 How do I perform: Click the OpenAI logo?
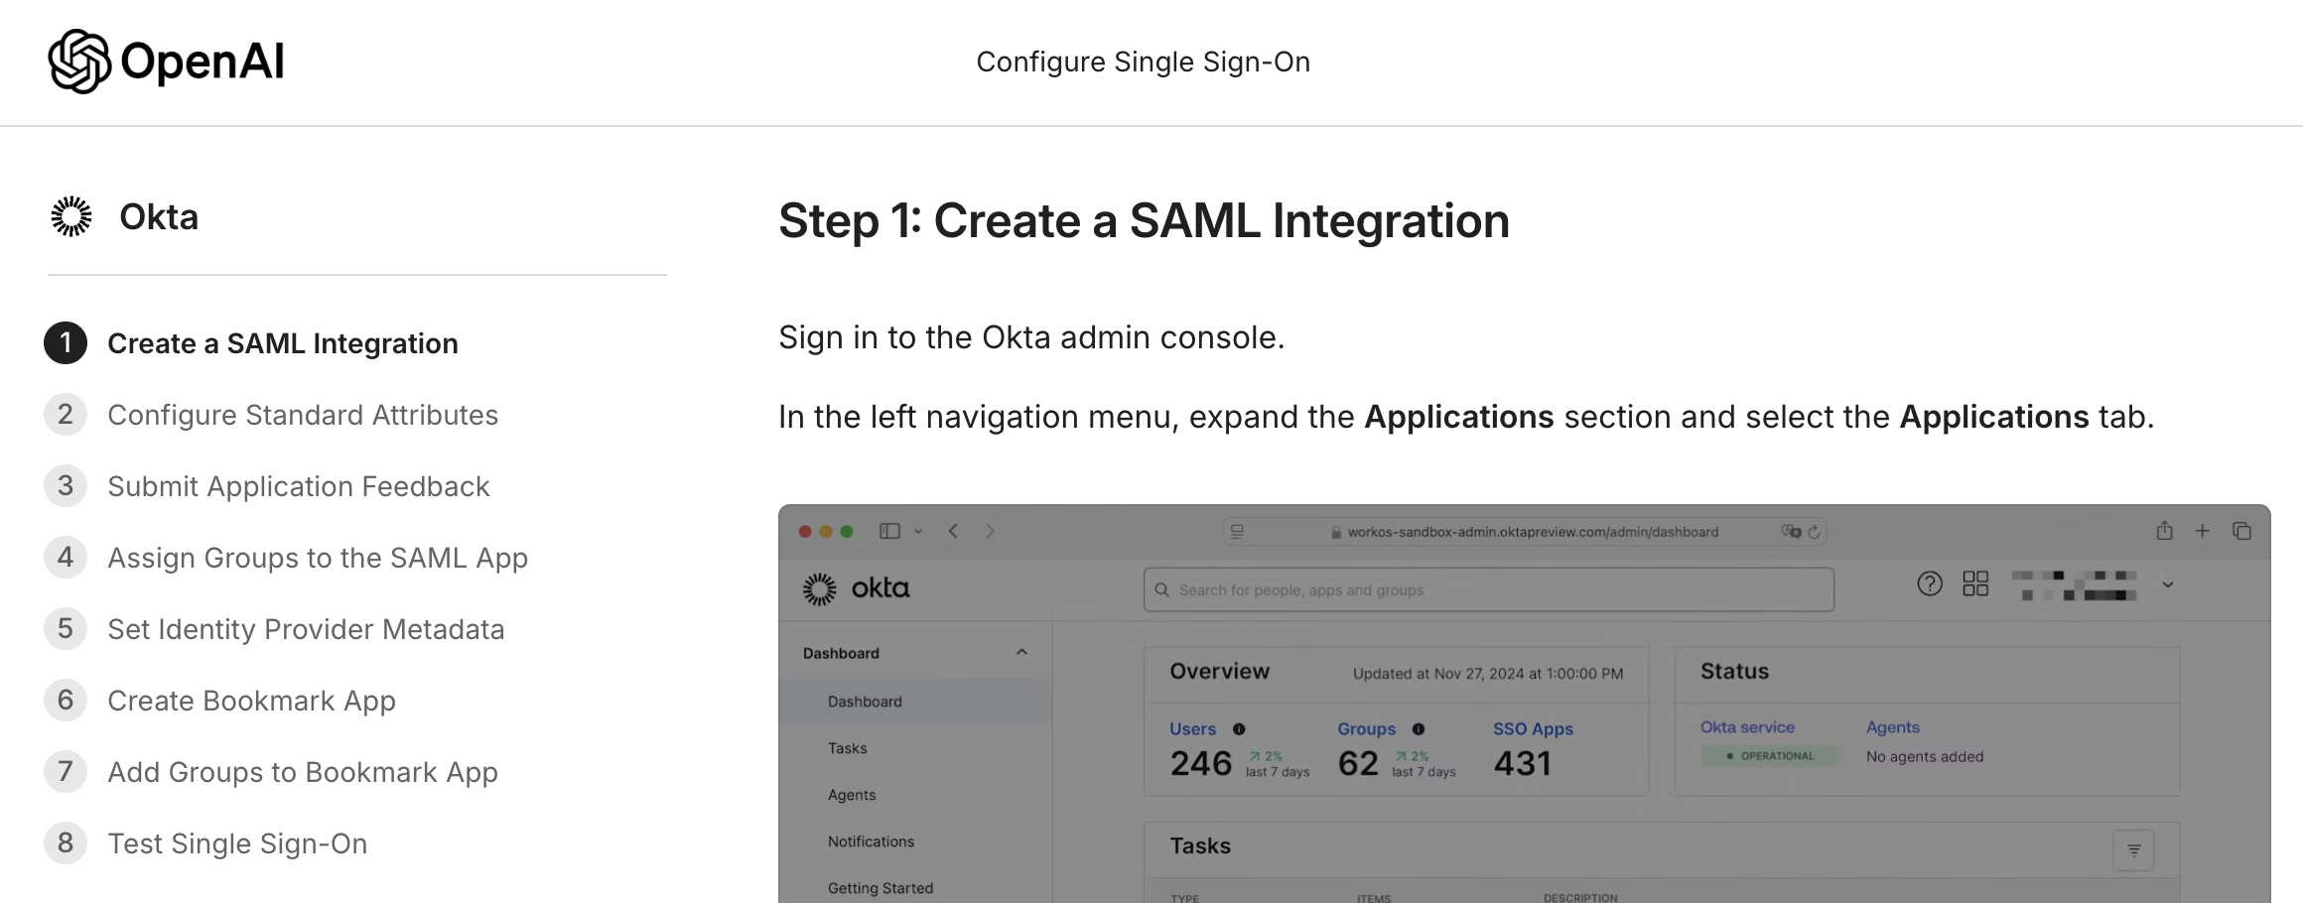(167, 62)
